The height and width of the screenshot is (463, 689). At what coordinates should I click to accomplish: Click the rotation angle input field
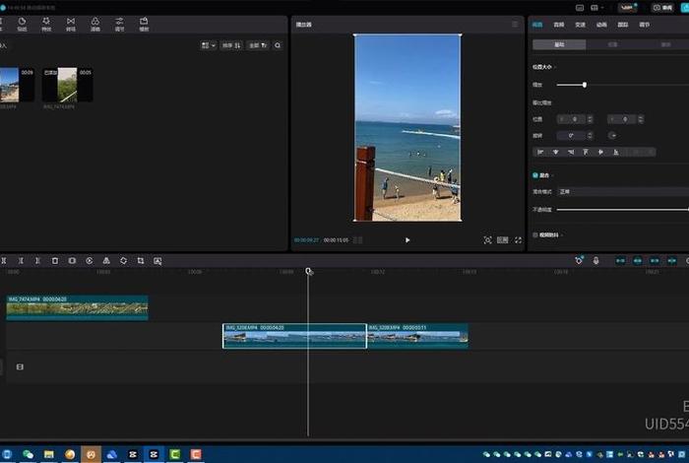(572, 135)
